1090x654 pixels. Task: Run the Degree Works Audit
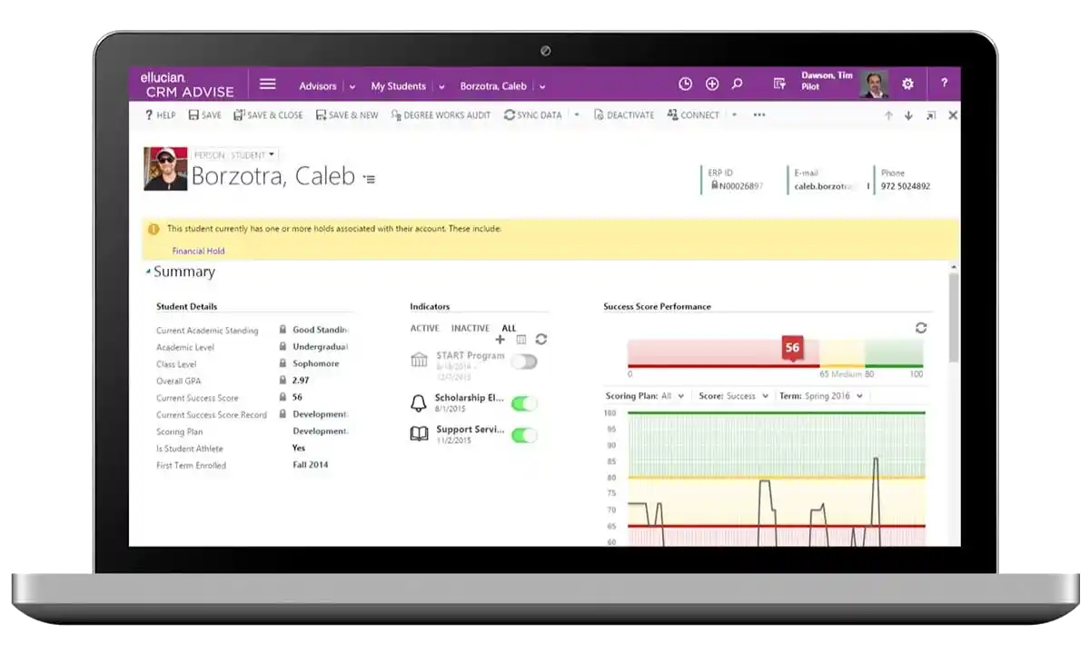pos(441,115)
